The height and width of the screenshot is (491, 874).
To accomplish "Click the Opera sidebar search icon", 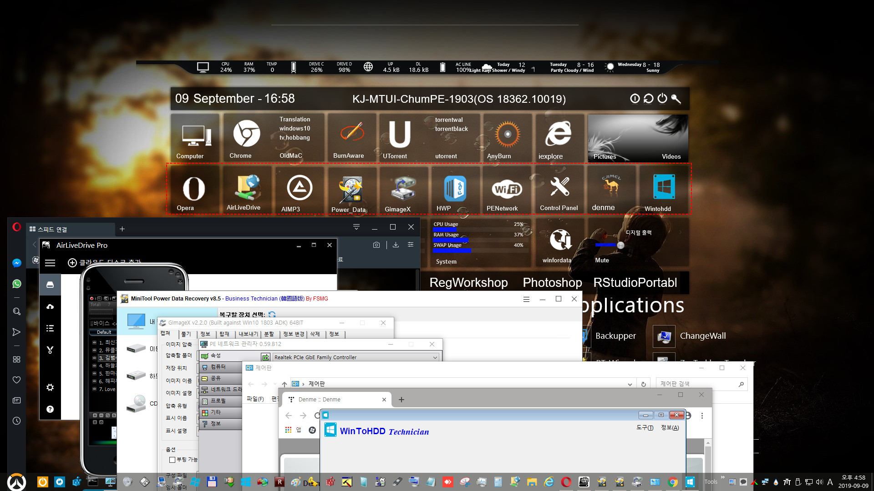I will 17,311.
